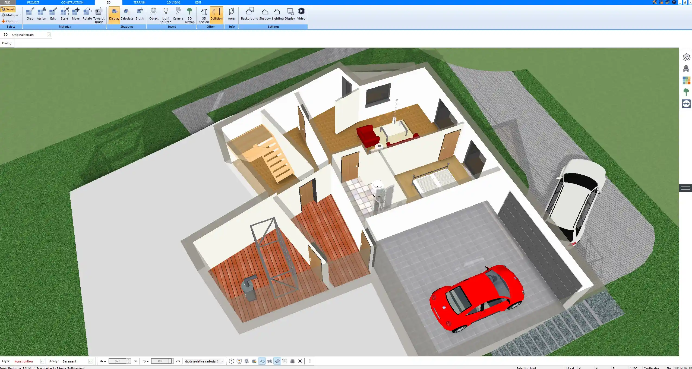
Task: Click the image stack icon in bottom toolbar
Action: [x=254, y=361]
